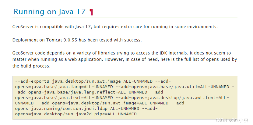The width and height of the screenshot is (253, 125).
Task: Click "opens=java.base/java.lang=ALL-UNNAMED" in the code block
Action: click(x=64, y=87)
